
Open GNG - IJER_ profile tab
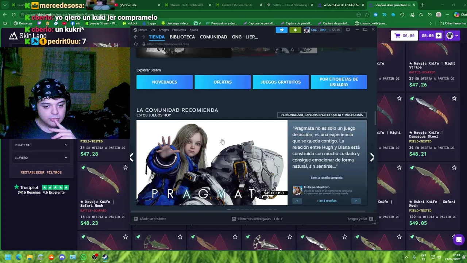click(245, 37)
